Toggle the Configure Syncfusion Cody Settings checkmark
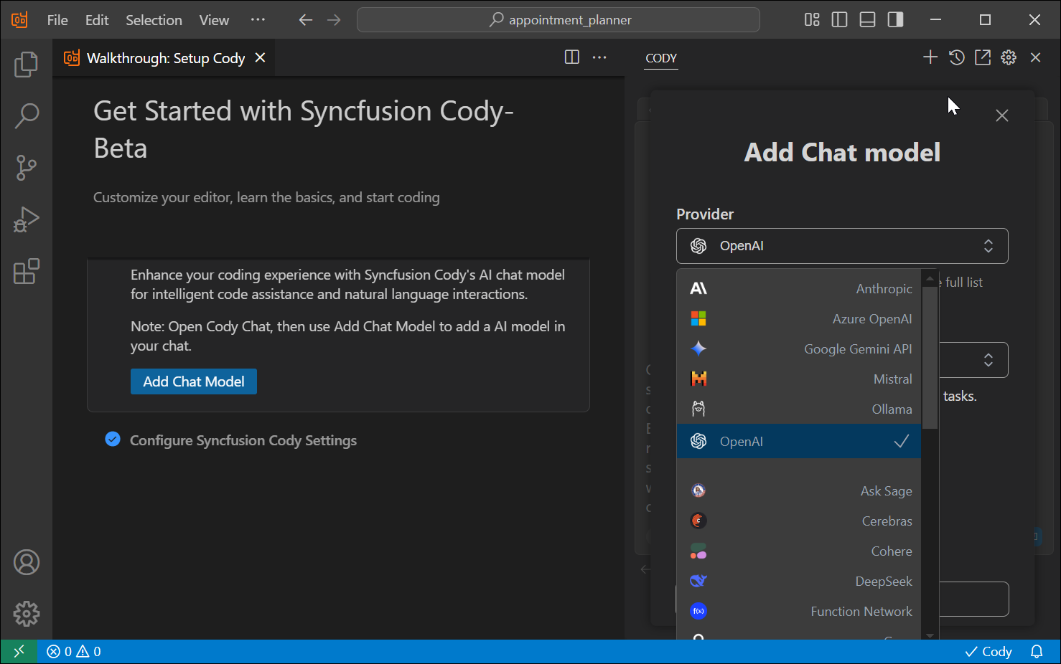1061x664 pixels. tap(113, 440)
